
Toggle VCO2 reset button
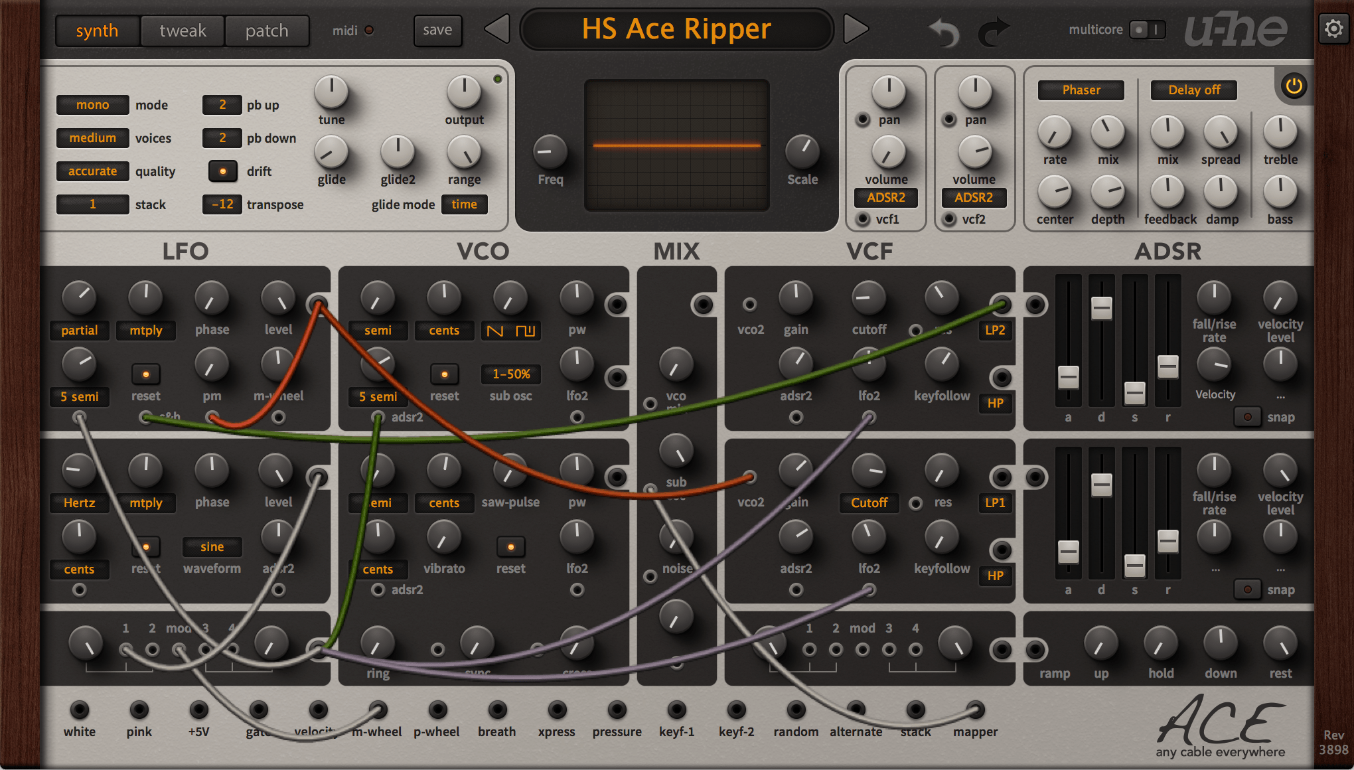[510, 547]
